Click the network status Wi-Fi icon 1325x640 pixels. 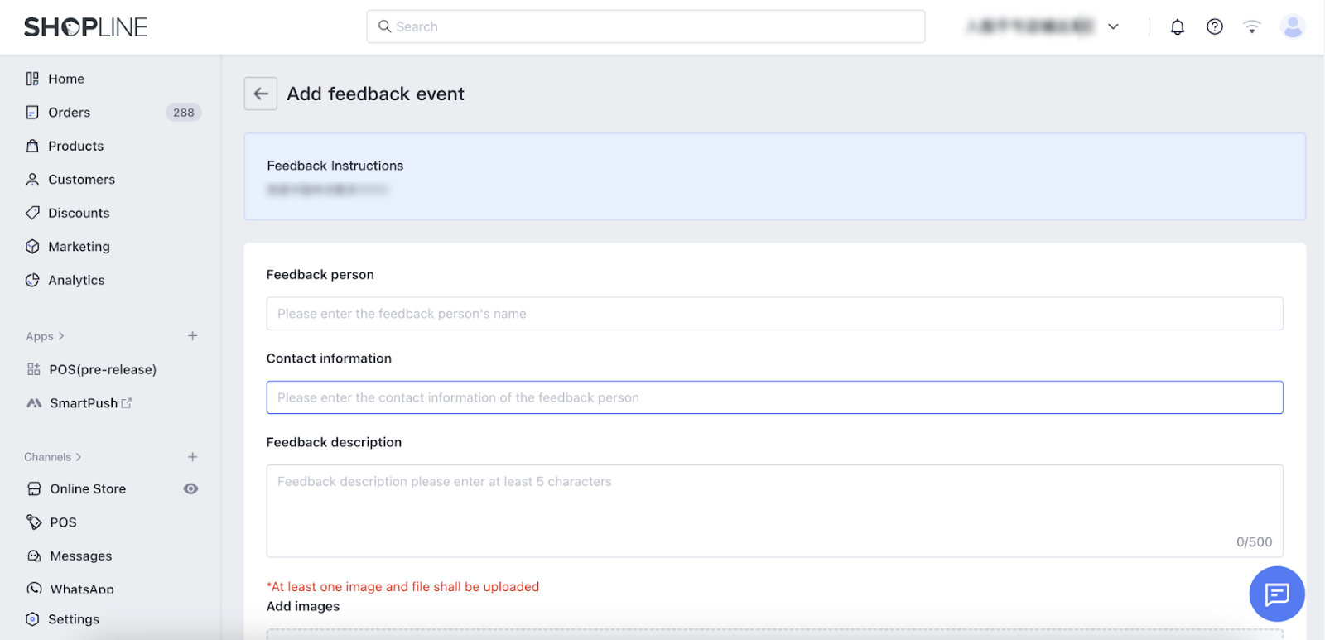(1251, 27)
